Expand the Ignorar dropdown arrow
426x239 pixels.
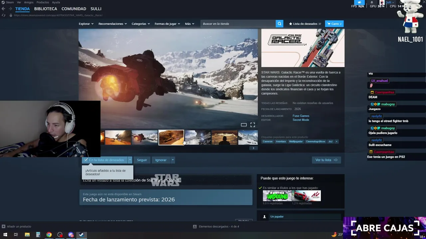click(x=172, y=160)
